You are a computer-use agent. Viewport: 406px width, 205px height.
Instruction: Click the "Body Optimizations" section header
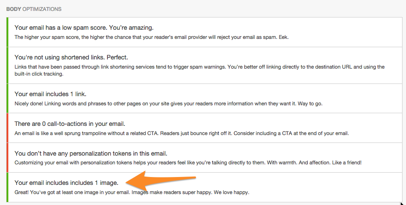point(34,9)
